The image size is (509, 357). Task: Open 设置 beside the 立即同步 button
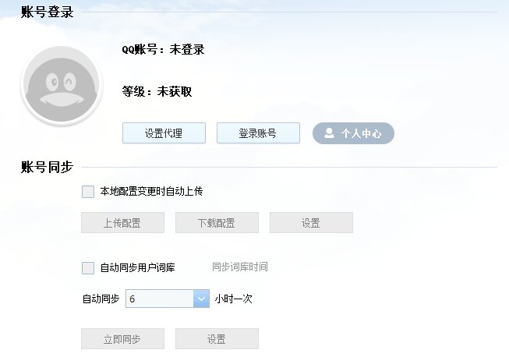[x=217, y=339]
